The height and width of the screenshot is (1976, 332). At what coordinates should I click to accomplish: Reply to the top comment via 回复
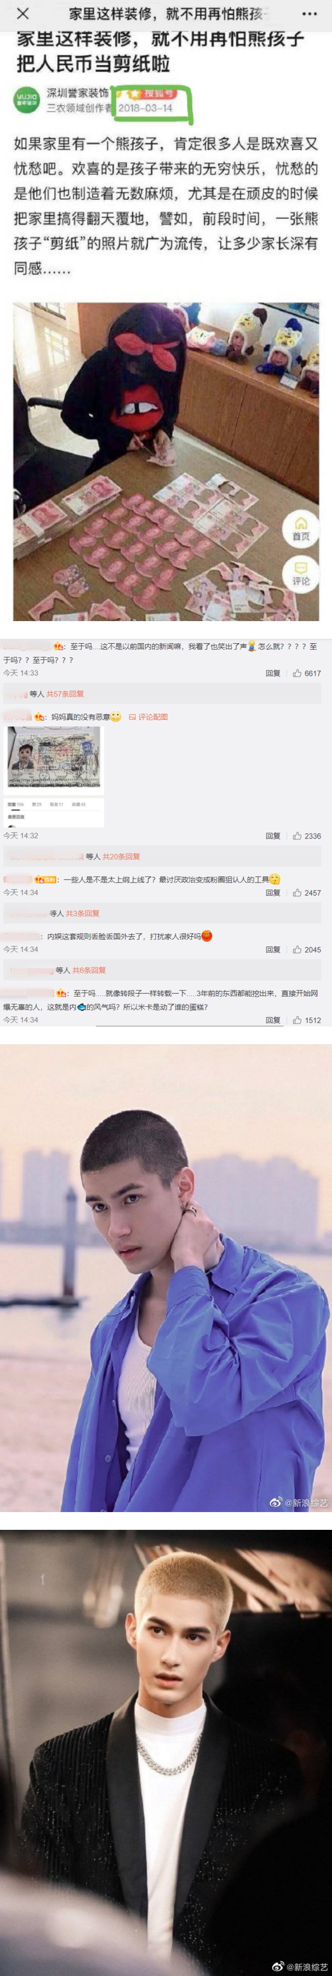tap(273, 673)
